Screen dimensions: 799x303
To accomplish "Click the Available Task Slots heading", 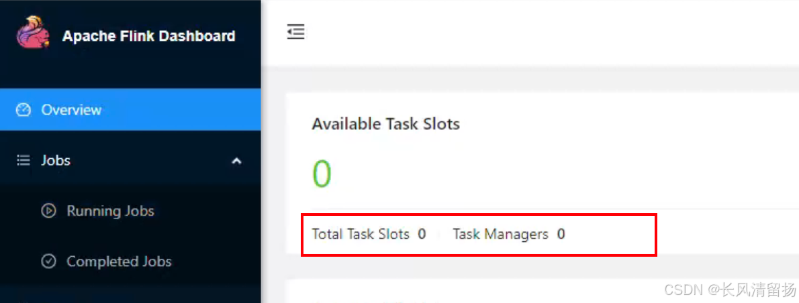I will [386, 123].
